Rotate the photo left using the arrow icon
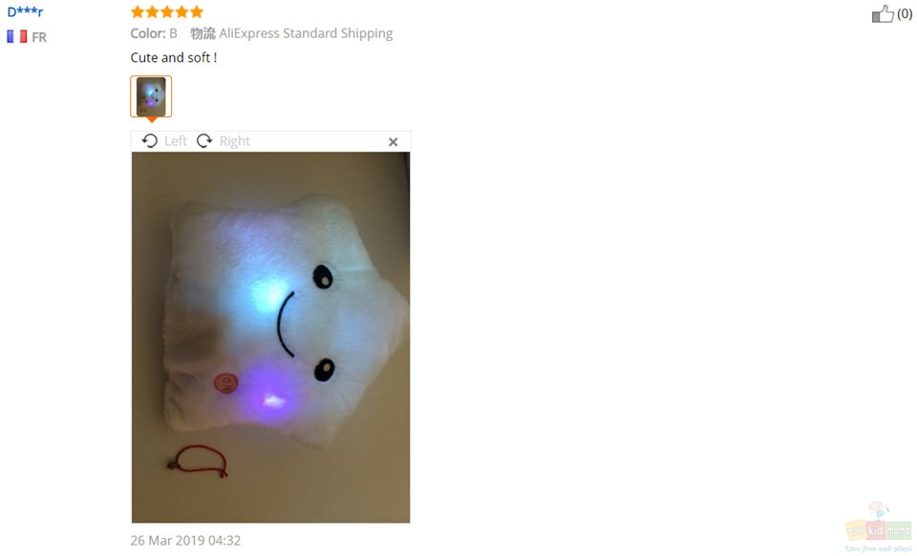Image resolution: width=917 pixels, height=556 pixels. point(150,141)
